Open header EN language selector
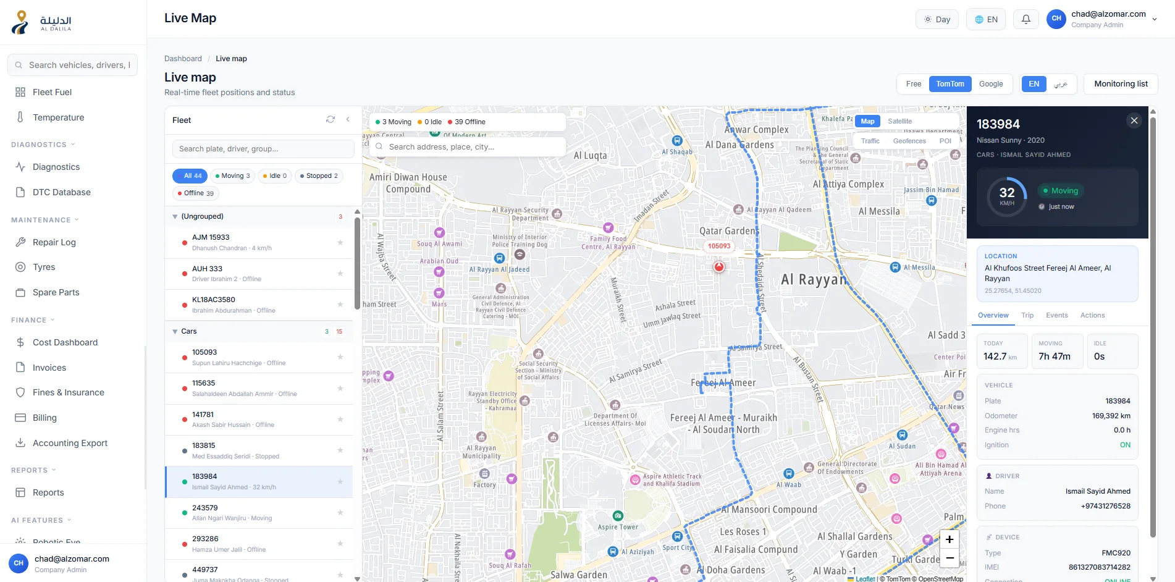 986,19
